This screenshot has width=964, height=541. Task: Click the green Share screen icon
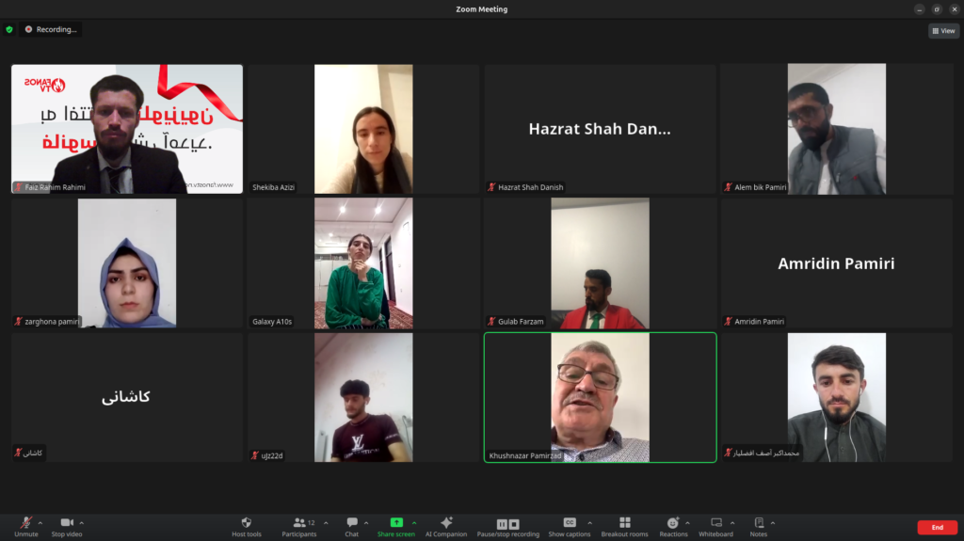point(396,522)
